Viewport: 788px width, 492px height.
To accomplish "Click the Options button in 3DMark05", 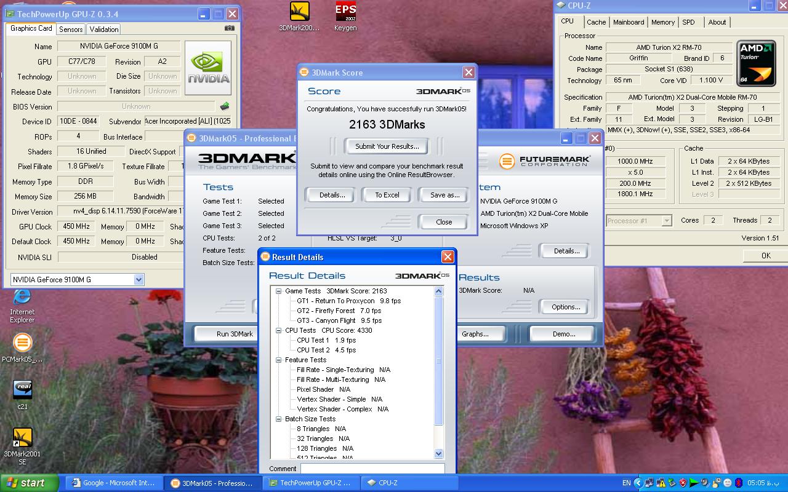I will tap(566, 307).
